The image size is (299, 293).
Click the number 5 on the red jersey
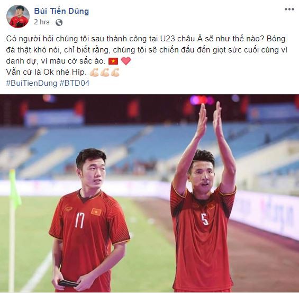[x=205, y=219]
